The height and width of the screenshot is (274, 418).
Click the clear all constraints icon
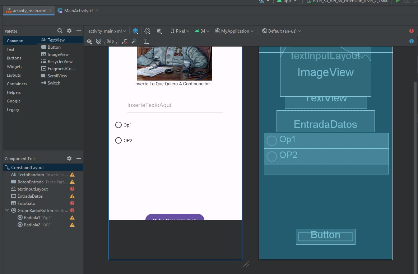[125, 41]
